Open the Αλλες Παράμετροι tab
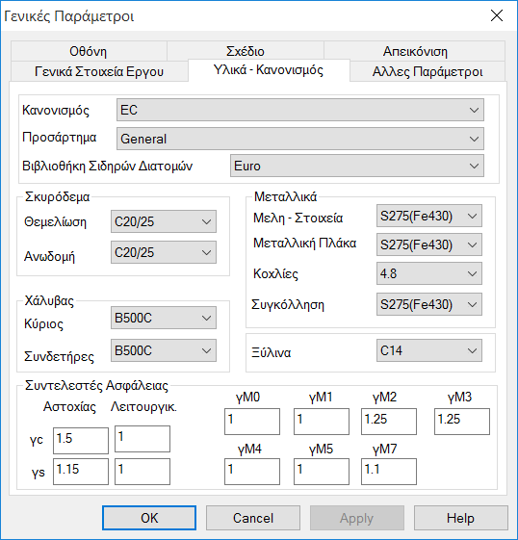The width and height of the screenshot is (518, 540). tap(427, 71)
